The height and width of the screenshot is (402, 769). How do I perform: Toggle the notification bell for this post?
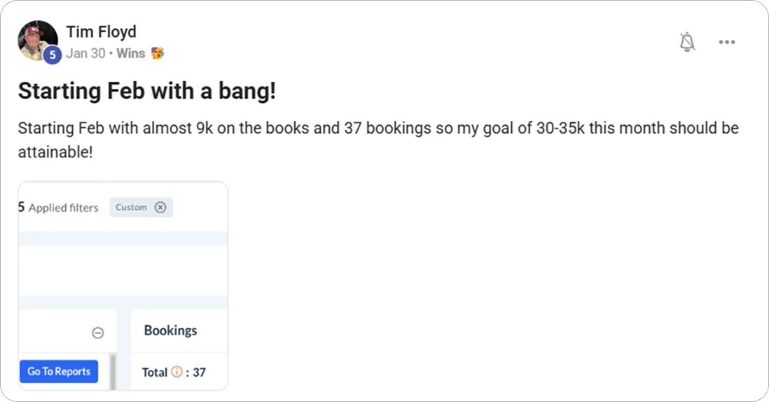coord(688,43)
